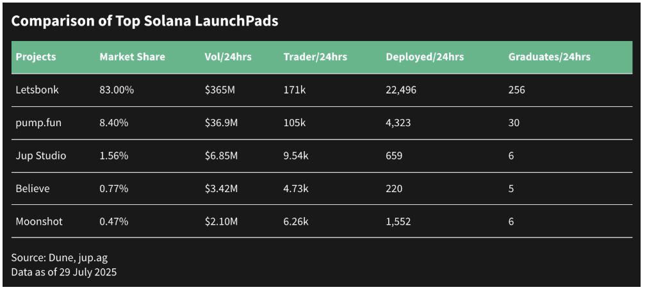Click the Graduates/24hrs column header
This screenshot has width=647, height=292.
pos(549,57)
